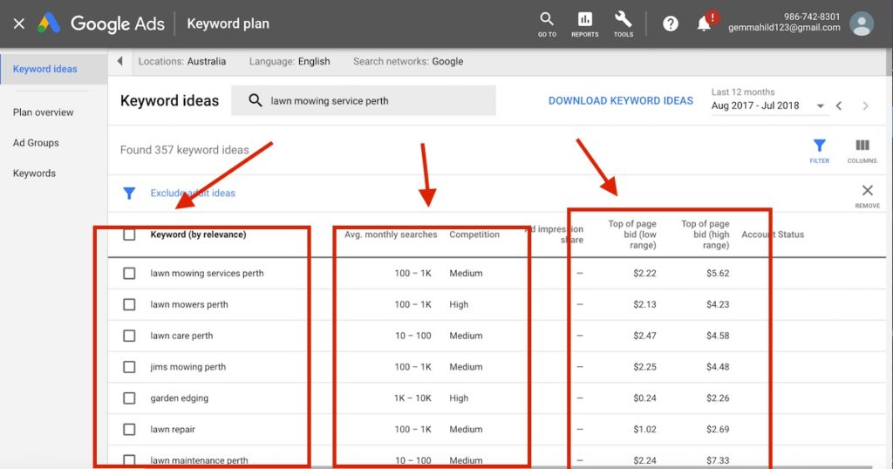
Task: Click the gemmahild123@gmail.com account text
Action: click(784, 28)
